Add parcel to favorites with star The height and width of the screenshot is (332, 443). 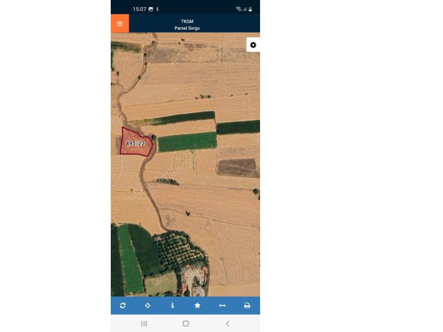pos(198,305)
